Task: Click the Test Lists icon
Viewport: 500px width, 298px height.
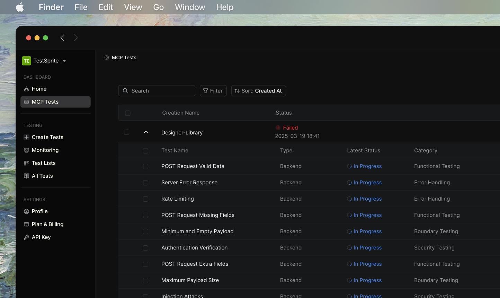Action: (26, 163)
